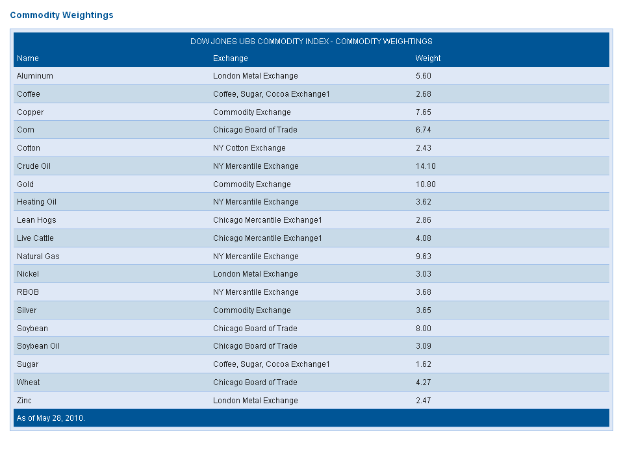623x450 pixels.
Task: Select the Name column header
Action: tap(28, 58)
